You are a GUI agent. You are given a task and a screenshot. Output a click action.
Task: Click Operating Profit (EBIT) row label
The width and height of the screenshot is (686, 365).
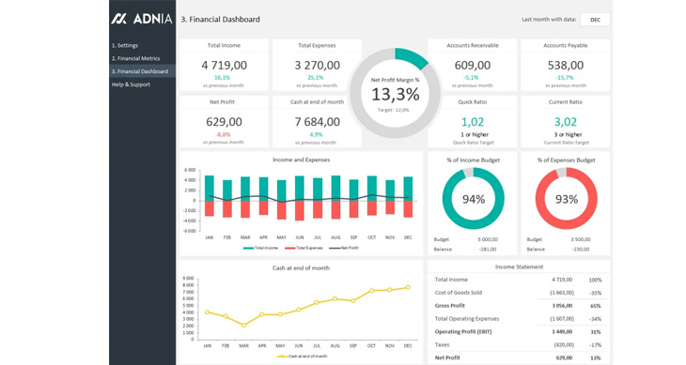(x=463, y=332)
